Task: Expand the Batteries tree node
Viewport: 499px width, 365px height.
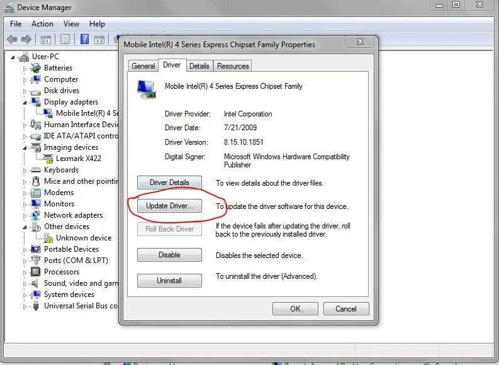Action: pyautogui.click(x=25, y=68)
